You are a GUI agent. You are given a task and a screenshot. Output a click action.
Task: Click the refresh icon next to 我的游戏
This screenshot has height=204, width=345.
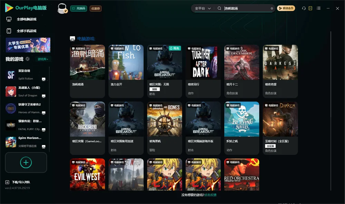tap(28, 59)
